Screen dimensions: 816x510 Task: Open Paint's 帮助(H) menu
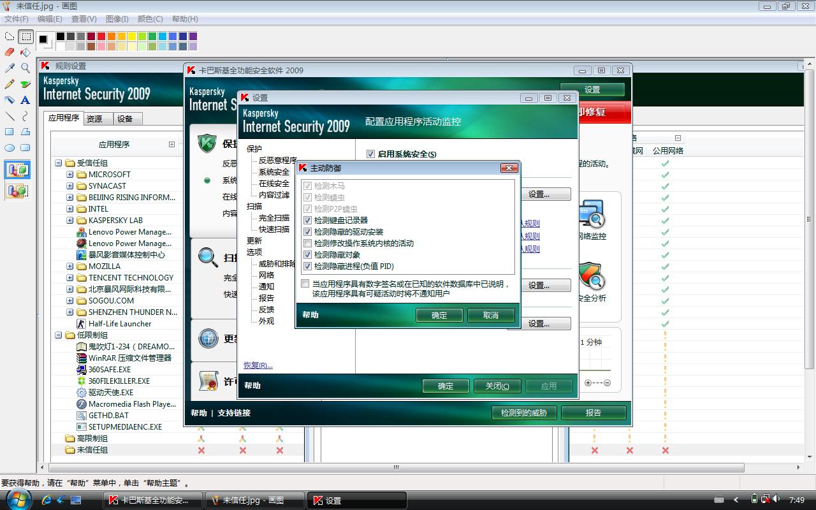coord(185,19)
